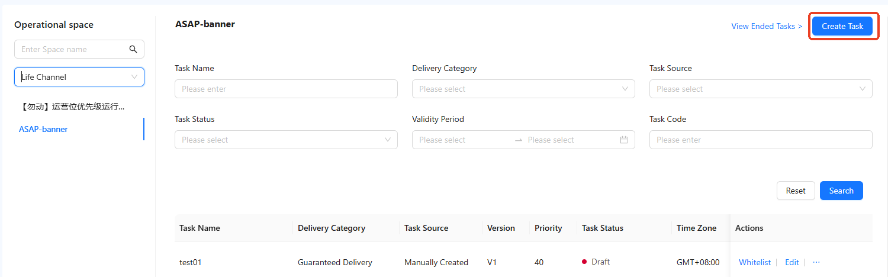The image size is (888, 277).
Task: Click the search magnifier in Space name field
Action: coord(133,49)
